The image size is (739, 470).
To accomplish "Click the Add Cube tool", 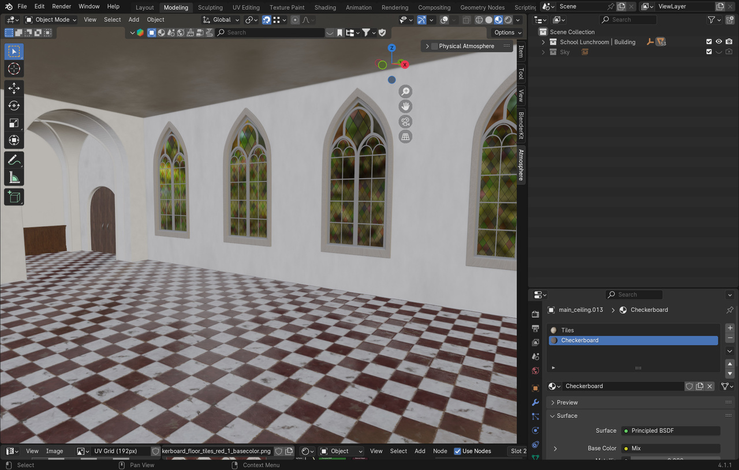I will (14, 197).
